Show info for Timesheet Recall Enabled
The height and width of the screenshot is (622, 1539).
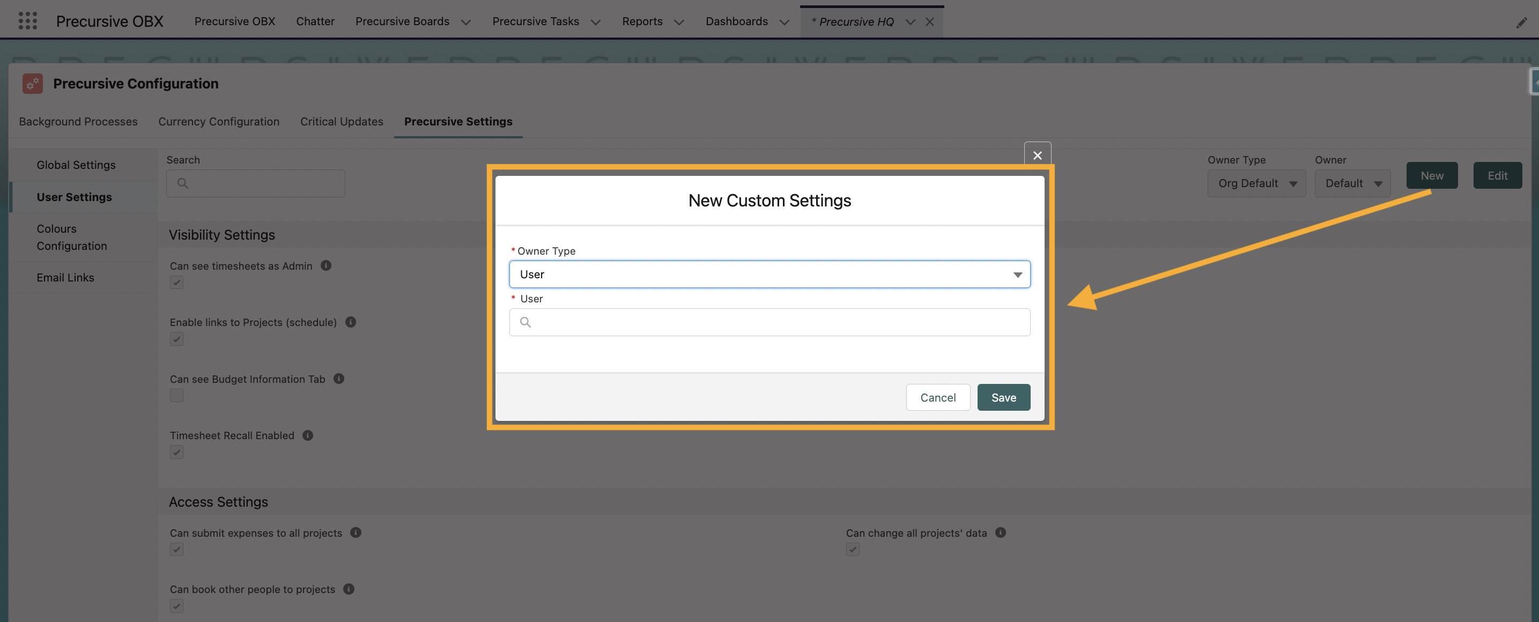[x=308, y=435]
